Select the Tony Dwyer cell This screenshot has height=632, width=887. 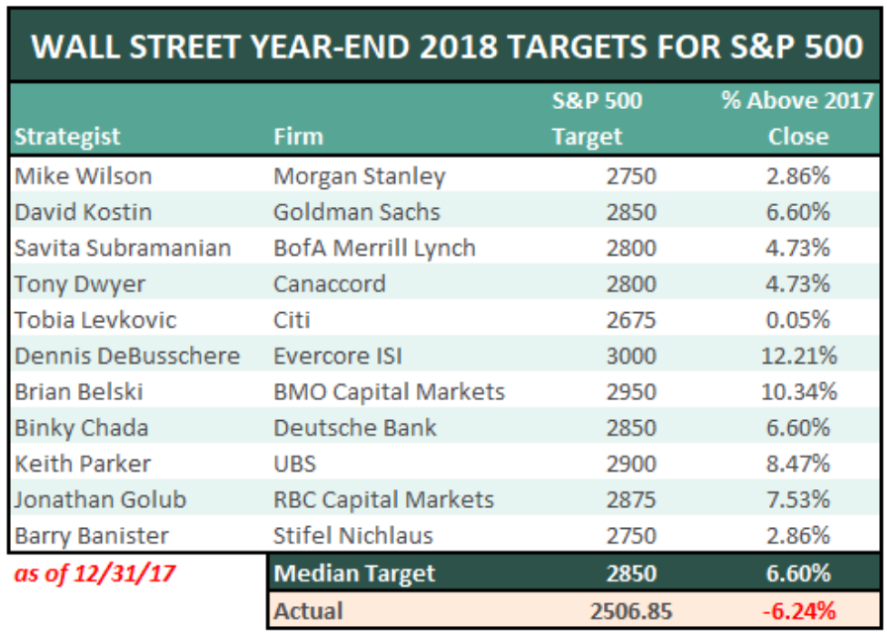(80, 285)
